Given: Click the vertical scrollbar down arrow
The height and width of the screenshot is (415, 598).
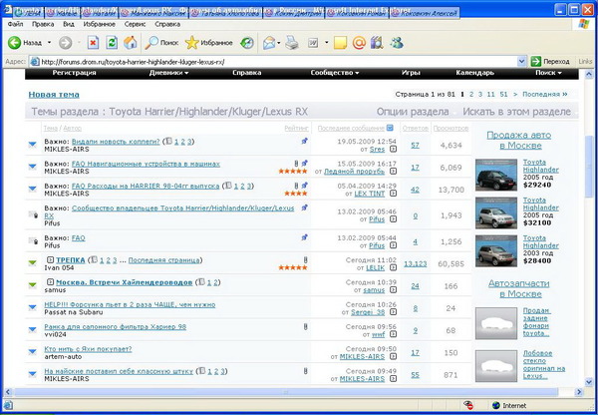Looking at the screenshot, I should point(589,382).
